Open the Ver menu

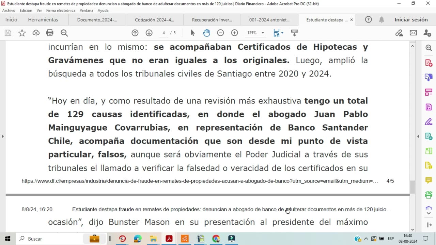pos(39,11)
